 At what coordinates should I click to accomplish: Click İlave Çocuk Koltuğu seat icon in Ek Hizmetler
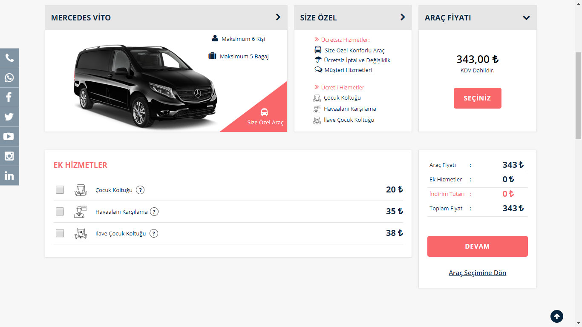point(81,233)
